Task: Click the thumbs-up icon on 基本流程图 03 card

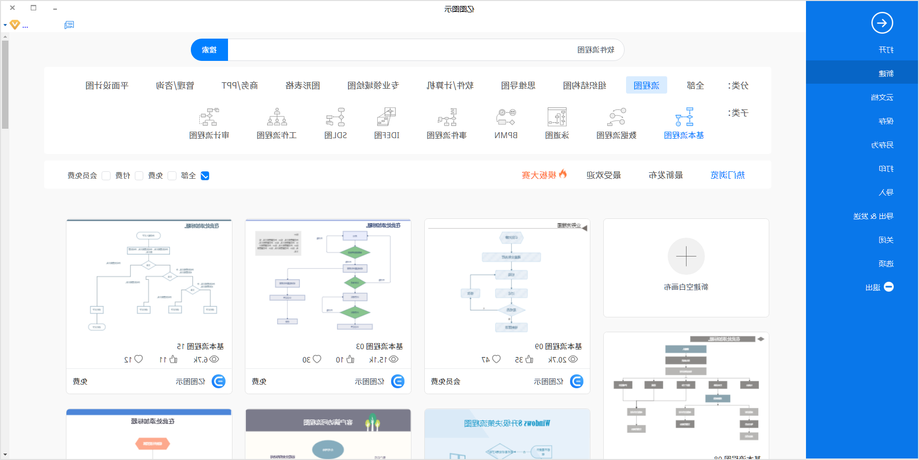Action: (x=350, y=359)
